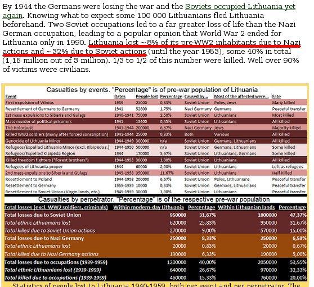Click 'Total losses due to occupations (1939-1959)'
The width and height of the screenshot is (314, 287).
point(56,262)
